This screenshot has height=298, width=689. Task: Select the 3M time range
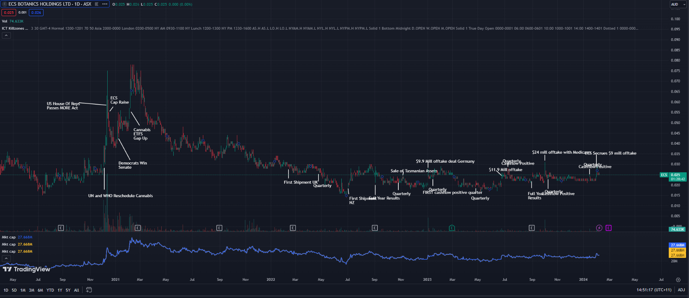[32, 290]
